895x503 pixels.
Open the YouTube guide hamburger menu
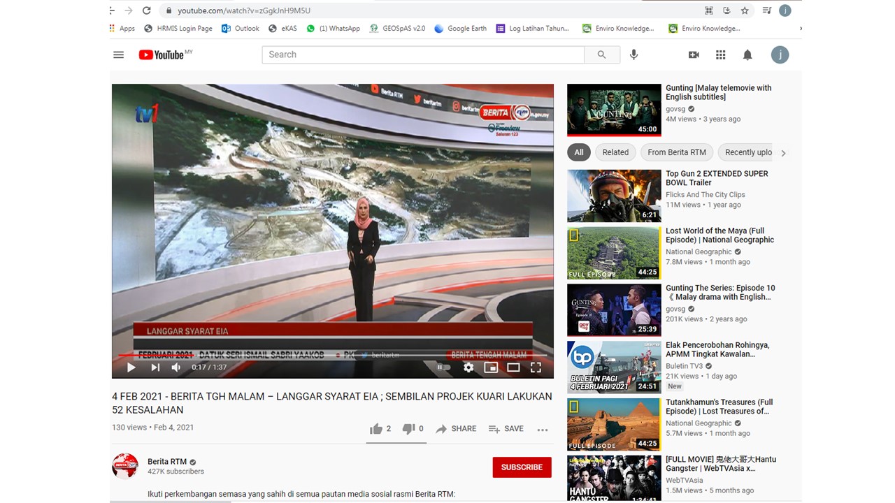pyautogui.click(x=119, y=55)
